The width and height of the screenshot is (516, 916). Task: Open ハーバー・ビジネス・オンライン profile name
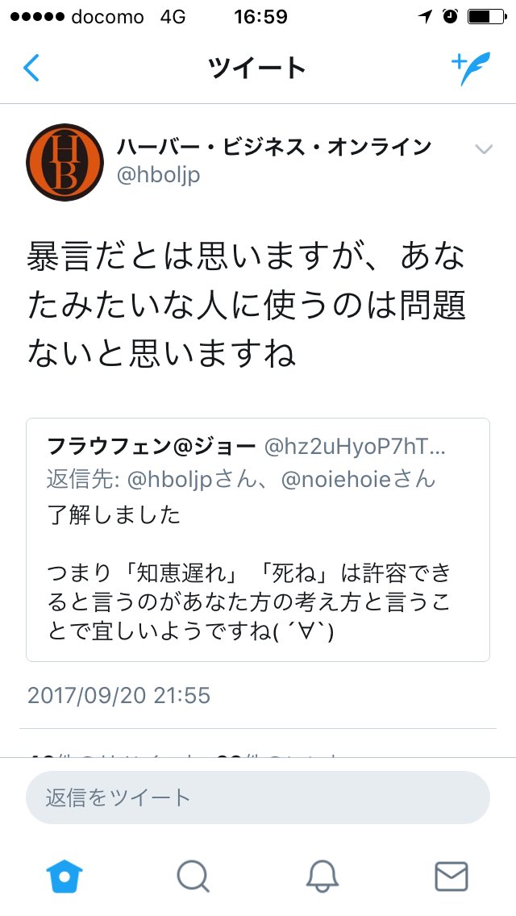pos(274,148)
